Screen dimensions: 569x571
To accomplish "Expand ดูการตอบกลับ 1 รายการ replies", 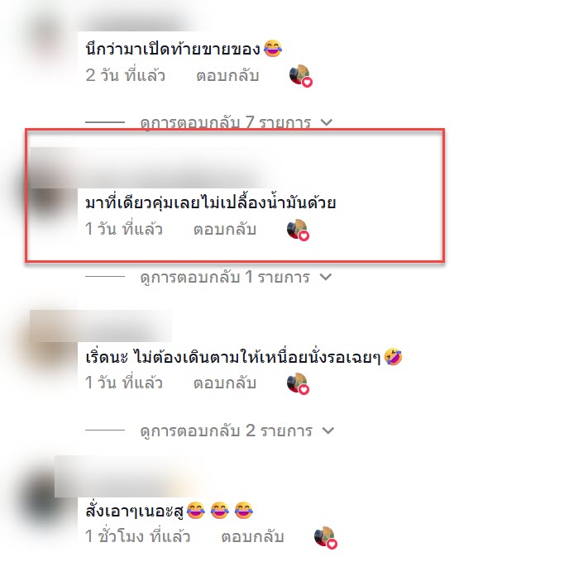I will click(236, 277).
